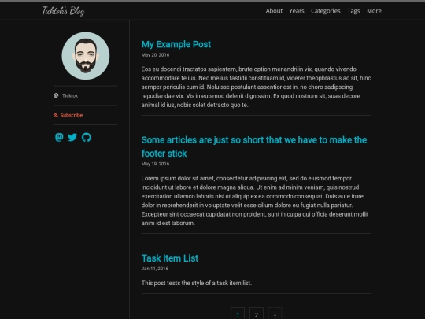Open the Tags menu item
Image resolution: width=425 pixels, height=319 pixels.
pos(353,11)
